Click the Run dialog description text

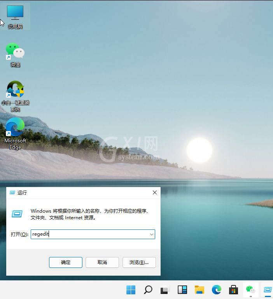[90, 214]
